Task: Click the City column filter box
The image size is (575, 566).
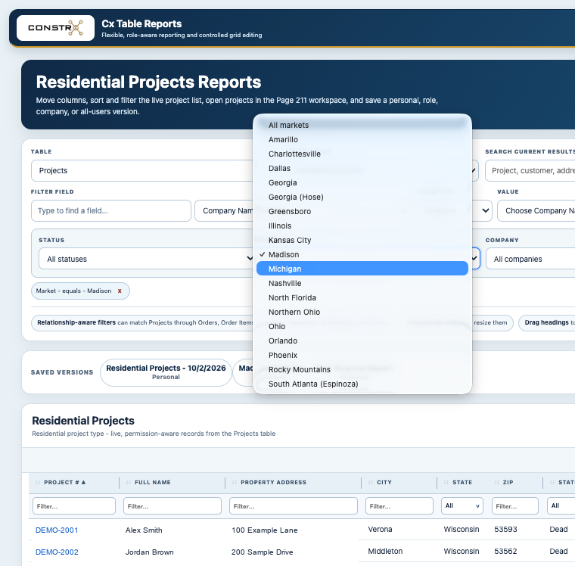Action: 399,505
